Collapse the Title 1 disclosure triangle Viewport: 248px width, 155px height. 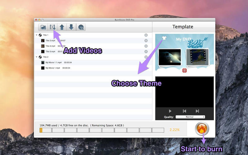pos(37,35)
